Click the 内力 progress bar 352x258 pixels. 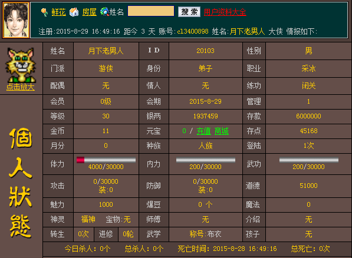click(x=206, y=160)
